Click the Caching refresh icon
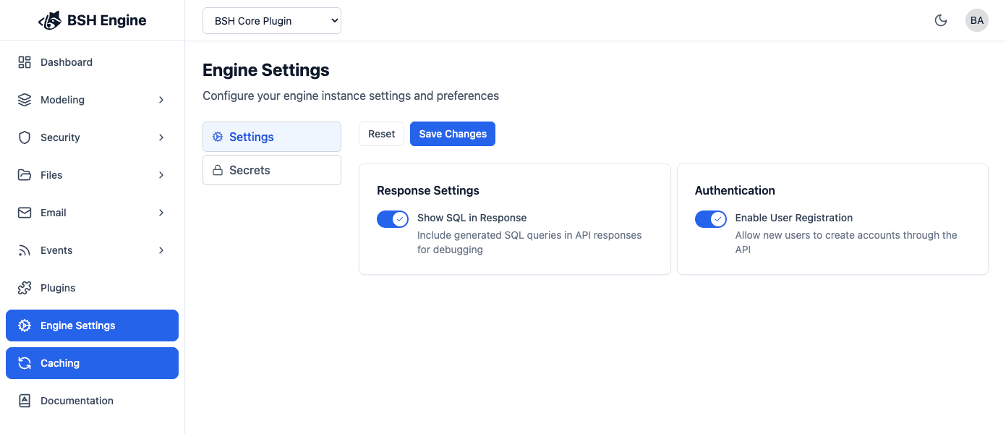1006x434 pixels. pyautogui.click(x=24, y=363)
